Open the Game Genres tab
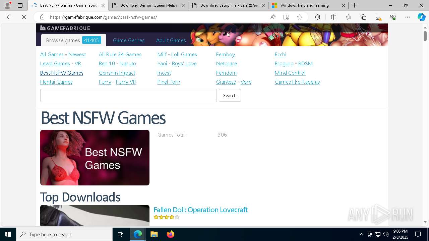429x241 pixels. pyautogui.click(x=128, y=40)
